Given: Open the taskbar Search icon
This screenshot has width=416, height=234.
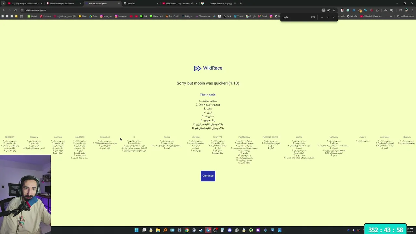Looking at the screenshot, I should pyautogui.click(x=165, y=230).
